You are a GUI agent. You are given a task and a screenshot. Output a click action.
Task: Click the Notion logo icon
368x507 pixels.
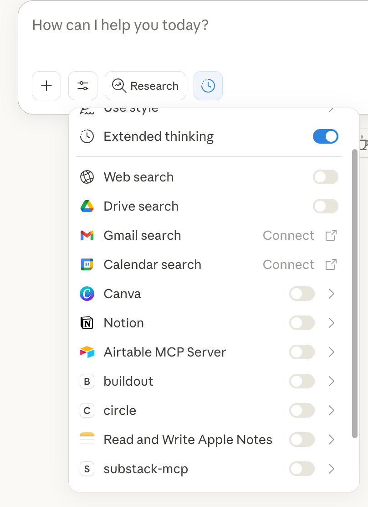click(87, 323)
